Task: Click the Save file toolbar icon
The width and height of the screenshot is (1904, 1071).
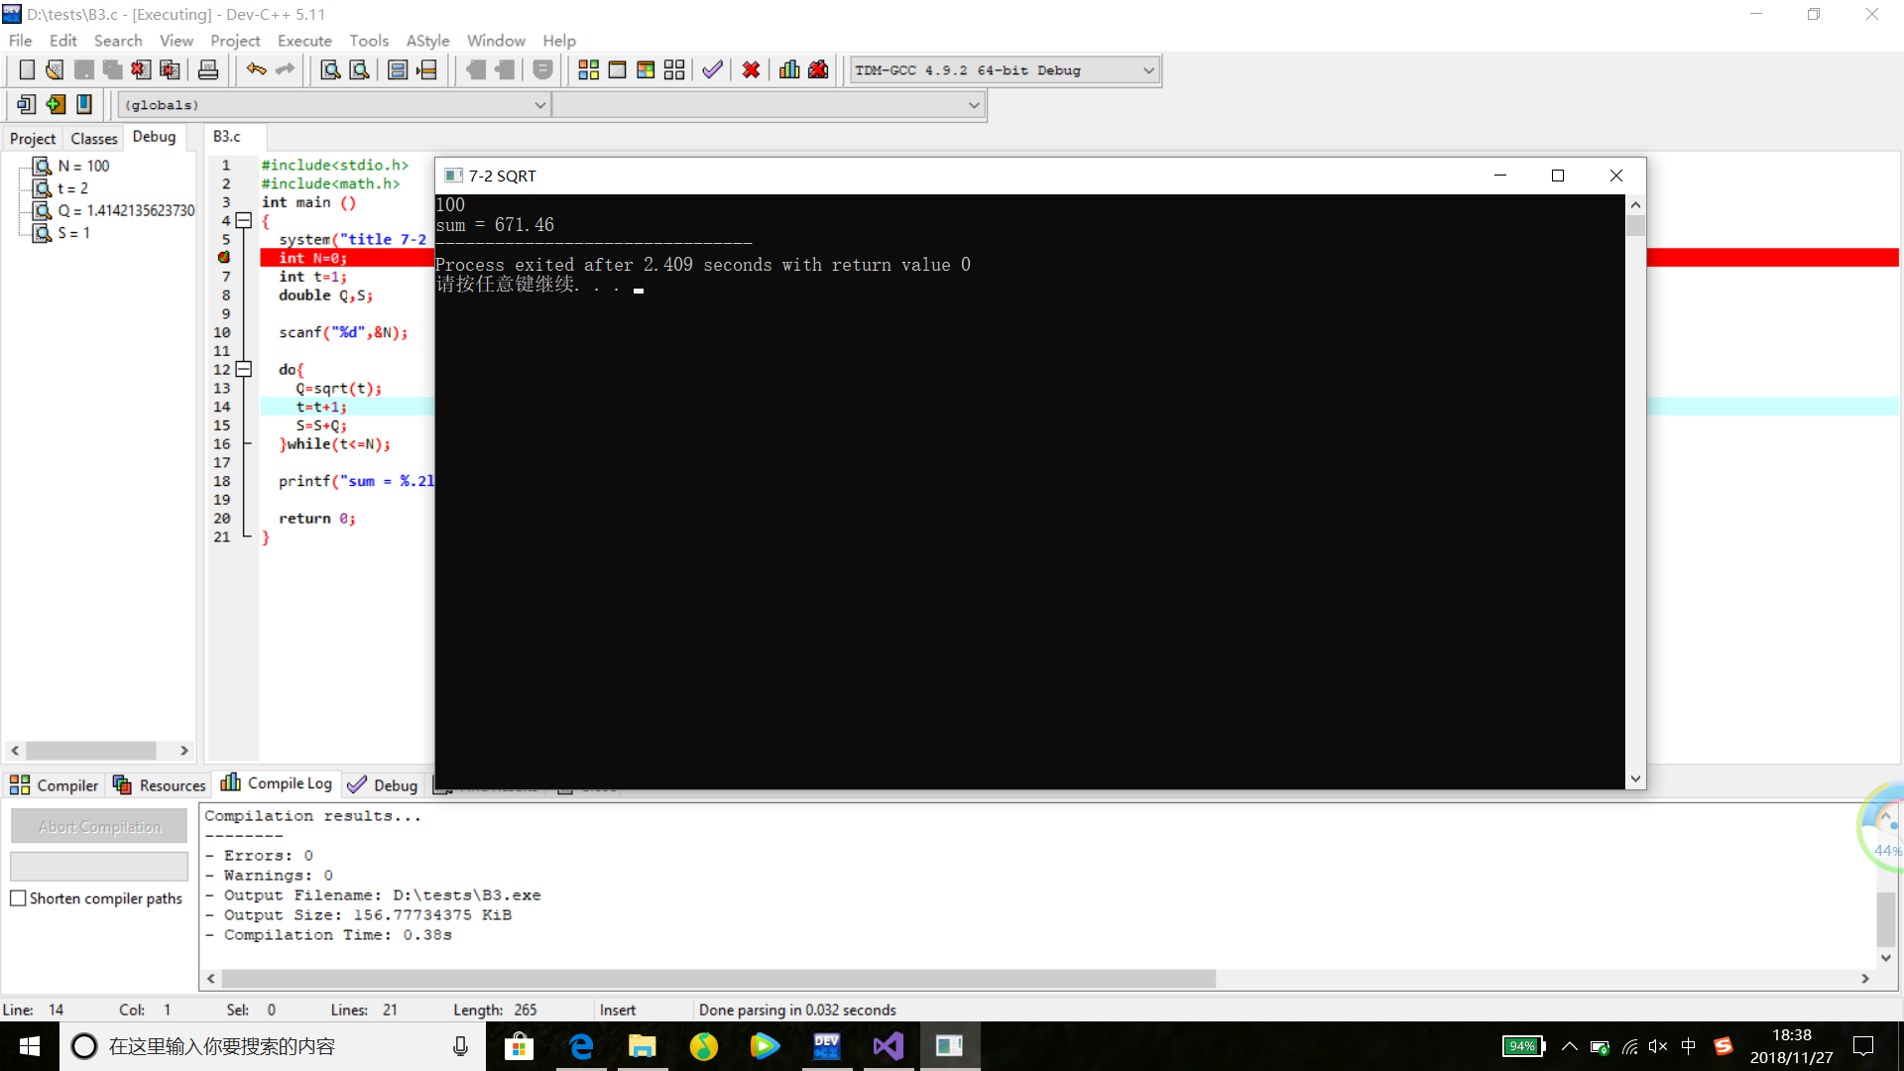Action: coord(84,70)
